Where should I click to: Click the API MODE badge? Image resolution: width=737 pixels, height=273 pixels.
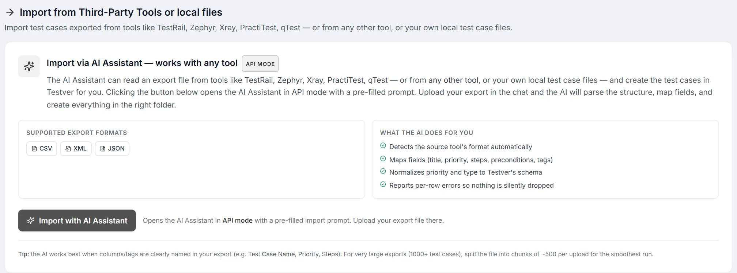pyautogui.click(x=260, y=64)
